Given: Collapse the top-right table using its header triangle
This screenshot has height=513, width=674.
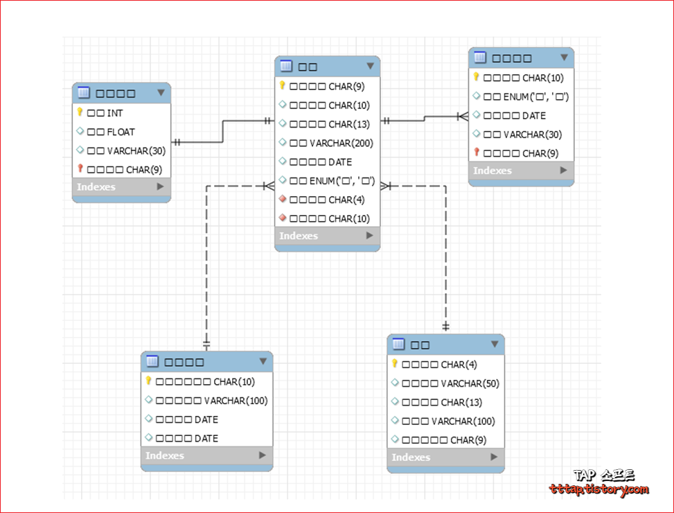Looking at the screenshot, I should [565, 57].
